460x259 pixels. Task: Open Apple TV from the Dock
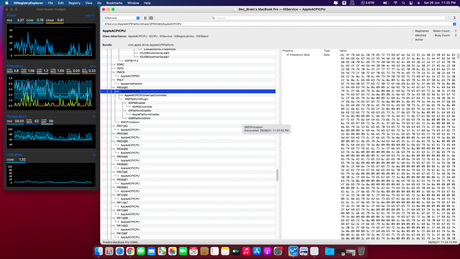click(236, 251)
